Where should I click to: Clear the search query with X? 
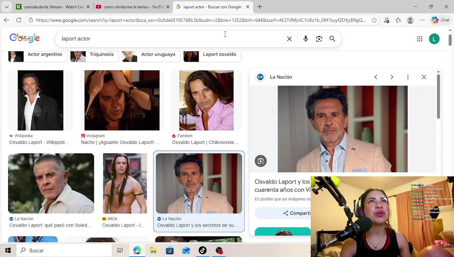point(289,39)
